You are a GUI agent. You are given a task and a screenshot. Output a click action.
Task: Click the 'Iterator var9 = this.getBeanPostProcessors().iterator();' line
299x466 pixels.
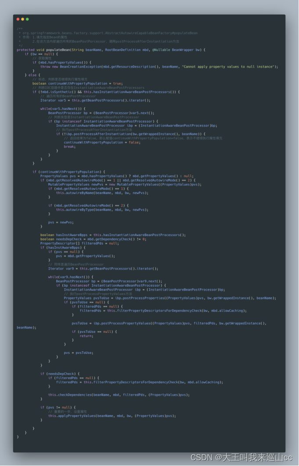[103, 269]
